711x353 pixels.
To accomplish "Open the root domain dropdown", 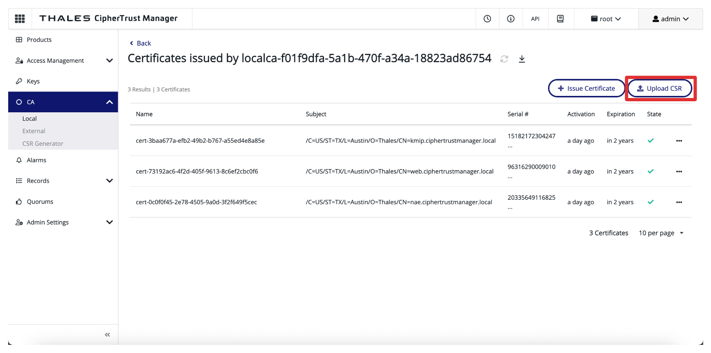I will coord(605,19).
